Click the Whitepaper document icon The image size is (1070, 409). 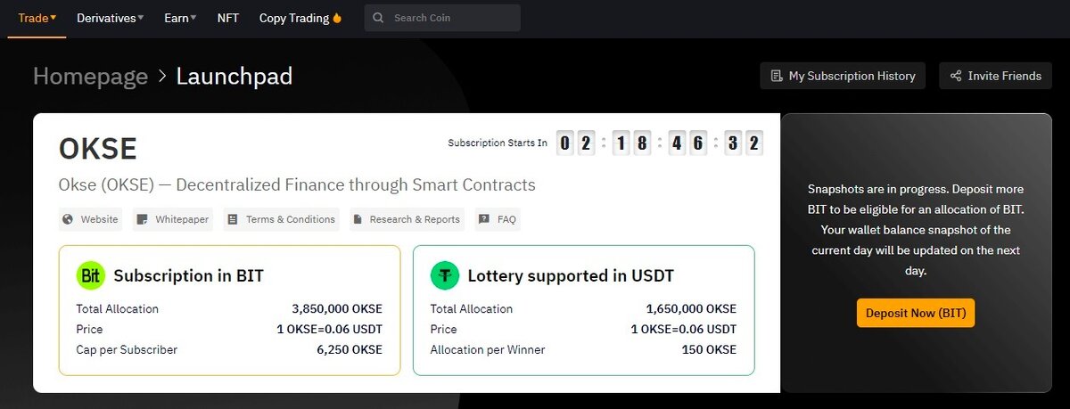[x=143, y=219]
